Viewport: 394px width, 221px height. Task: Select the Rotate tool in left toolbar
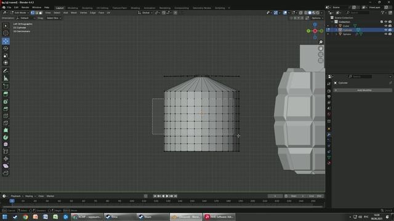(x=6, y=48)
